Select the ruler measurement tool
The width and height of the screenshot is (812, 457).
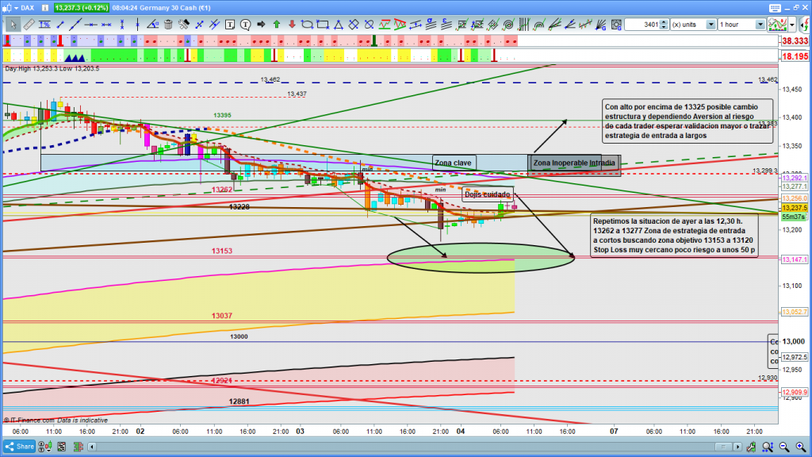click(x=29, y=25)
